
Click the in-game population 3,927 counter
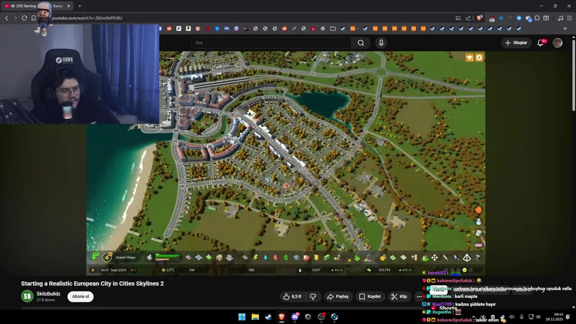coord(316,270)
